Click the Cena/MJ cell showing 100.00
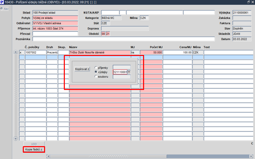255x159 pixels. (178, 52)
